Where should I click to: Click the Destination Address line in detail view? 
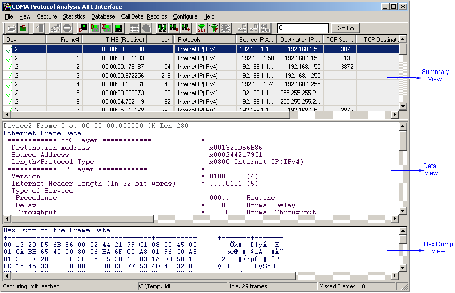point(137,148)
